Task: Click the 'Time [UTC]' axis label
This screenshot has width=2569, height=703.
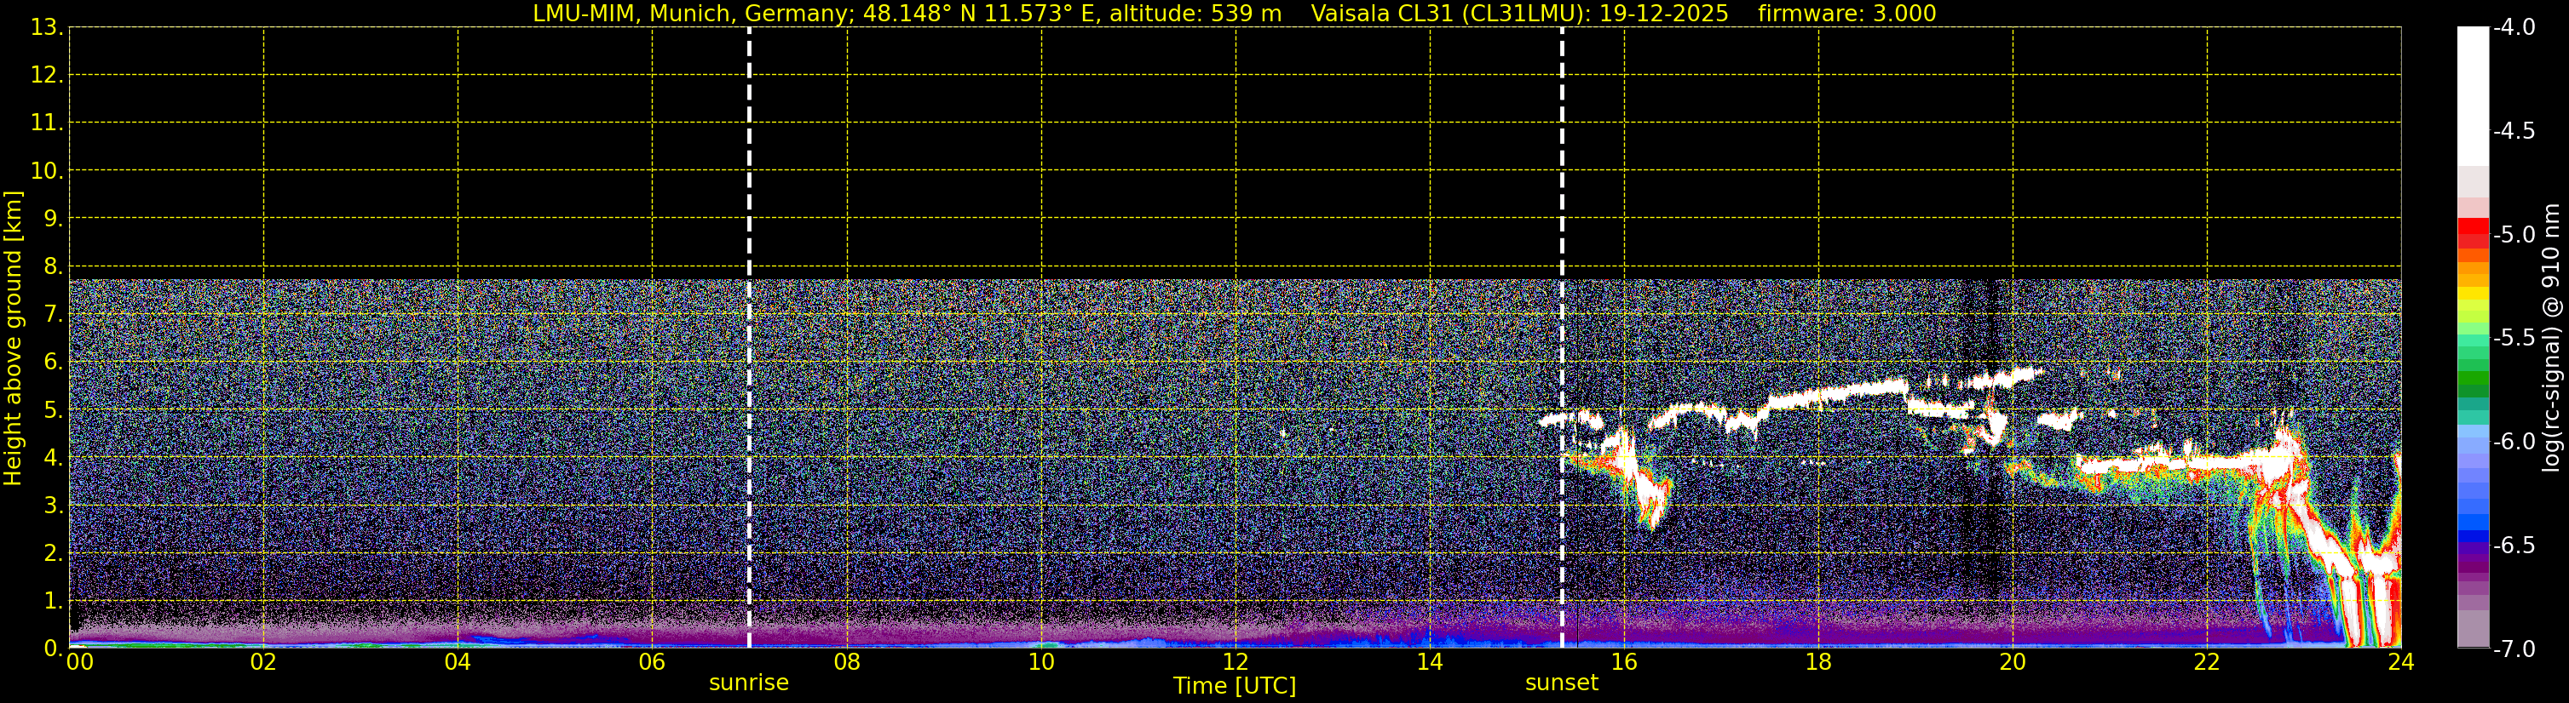Action: click(1235, 686)
